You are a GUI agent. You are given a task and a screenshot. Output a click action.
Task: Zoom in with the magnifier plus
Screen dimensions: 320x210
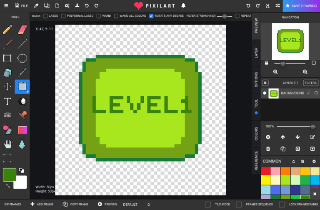[x=275, y=72]
